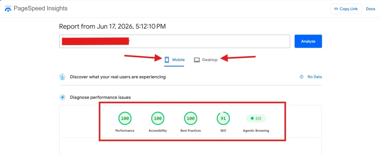Viewport: 381px width, 156px height.
Task: Click the real users experience icon
Action: coord(63,77)
